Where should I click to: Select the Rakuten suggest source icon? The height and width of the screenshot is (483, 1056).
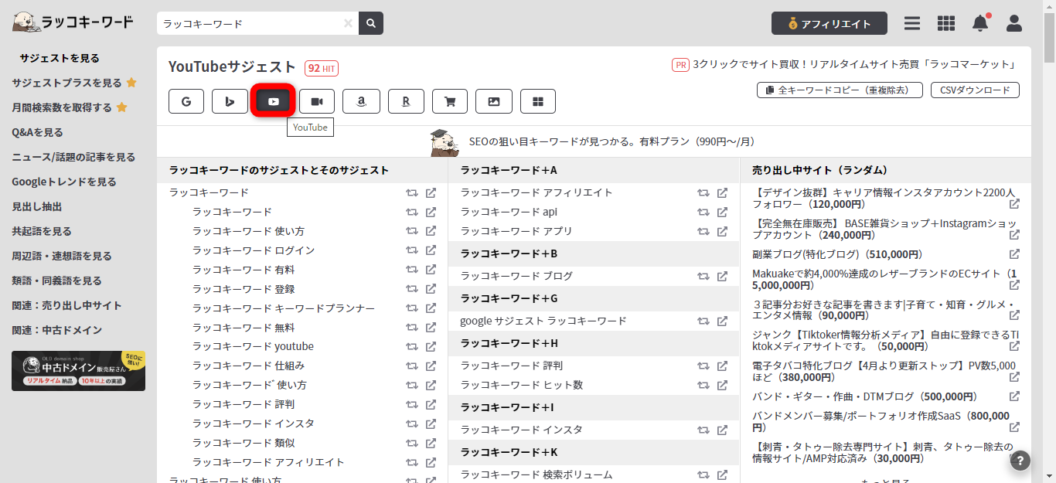tap(406, 101)
